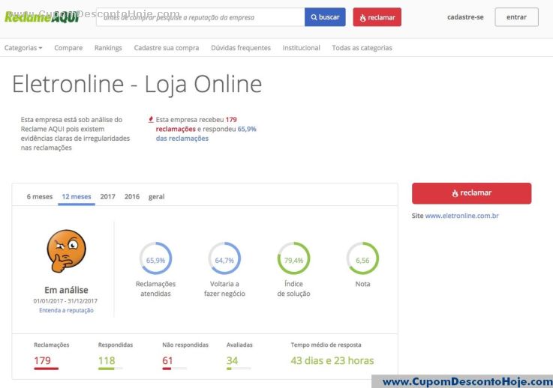The image size is (553, 388).
Task: Switch to the 6 meses tab
Action: [x=40, y=196]
